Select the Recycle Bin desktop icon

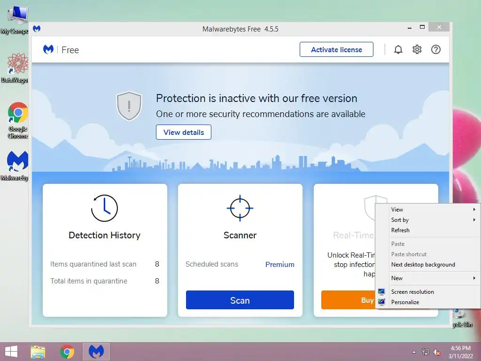[x=462, y=318]
